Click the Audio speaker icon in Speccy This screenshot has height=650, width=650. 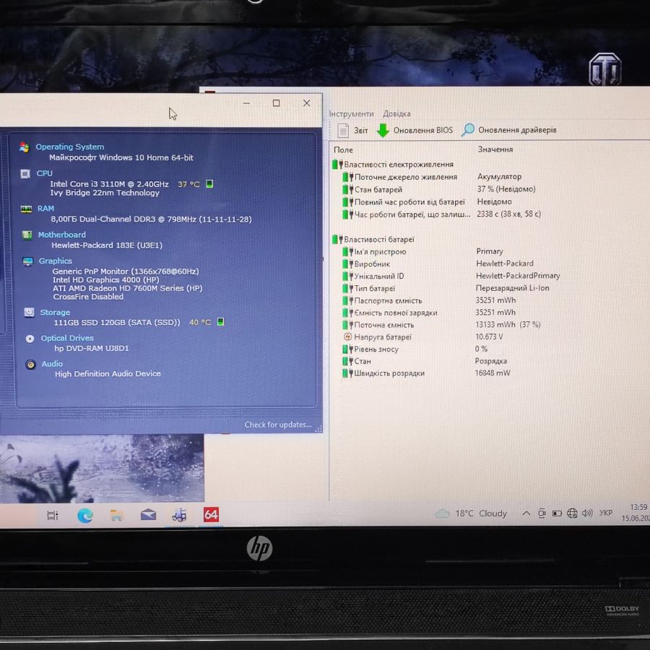30,365
